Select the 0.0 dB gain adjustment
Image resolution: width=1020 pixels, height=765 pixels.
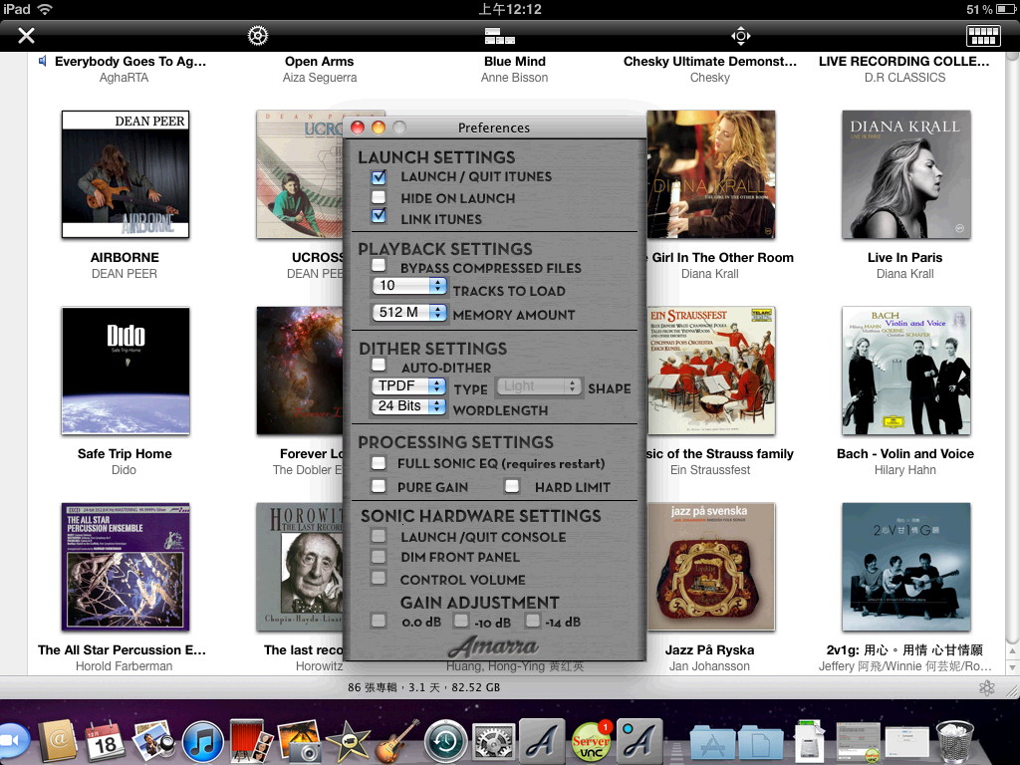tap(378, 621)
